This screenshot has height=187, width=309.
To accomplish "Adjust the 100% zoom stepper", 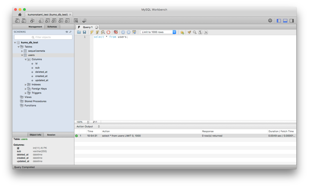I will [88, 122].
